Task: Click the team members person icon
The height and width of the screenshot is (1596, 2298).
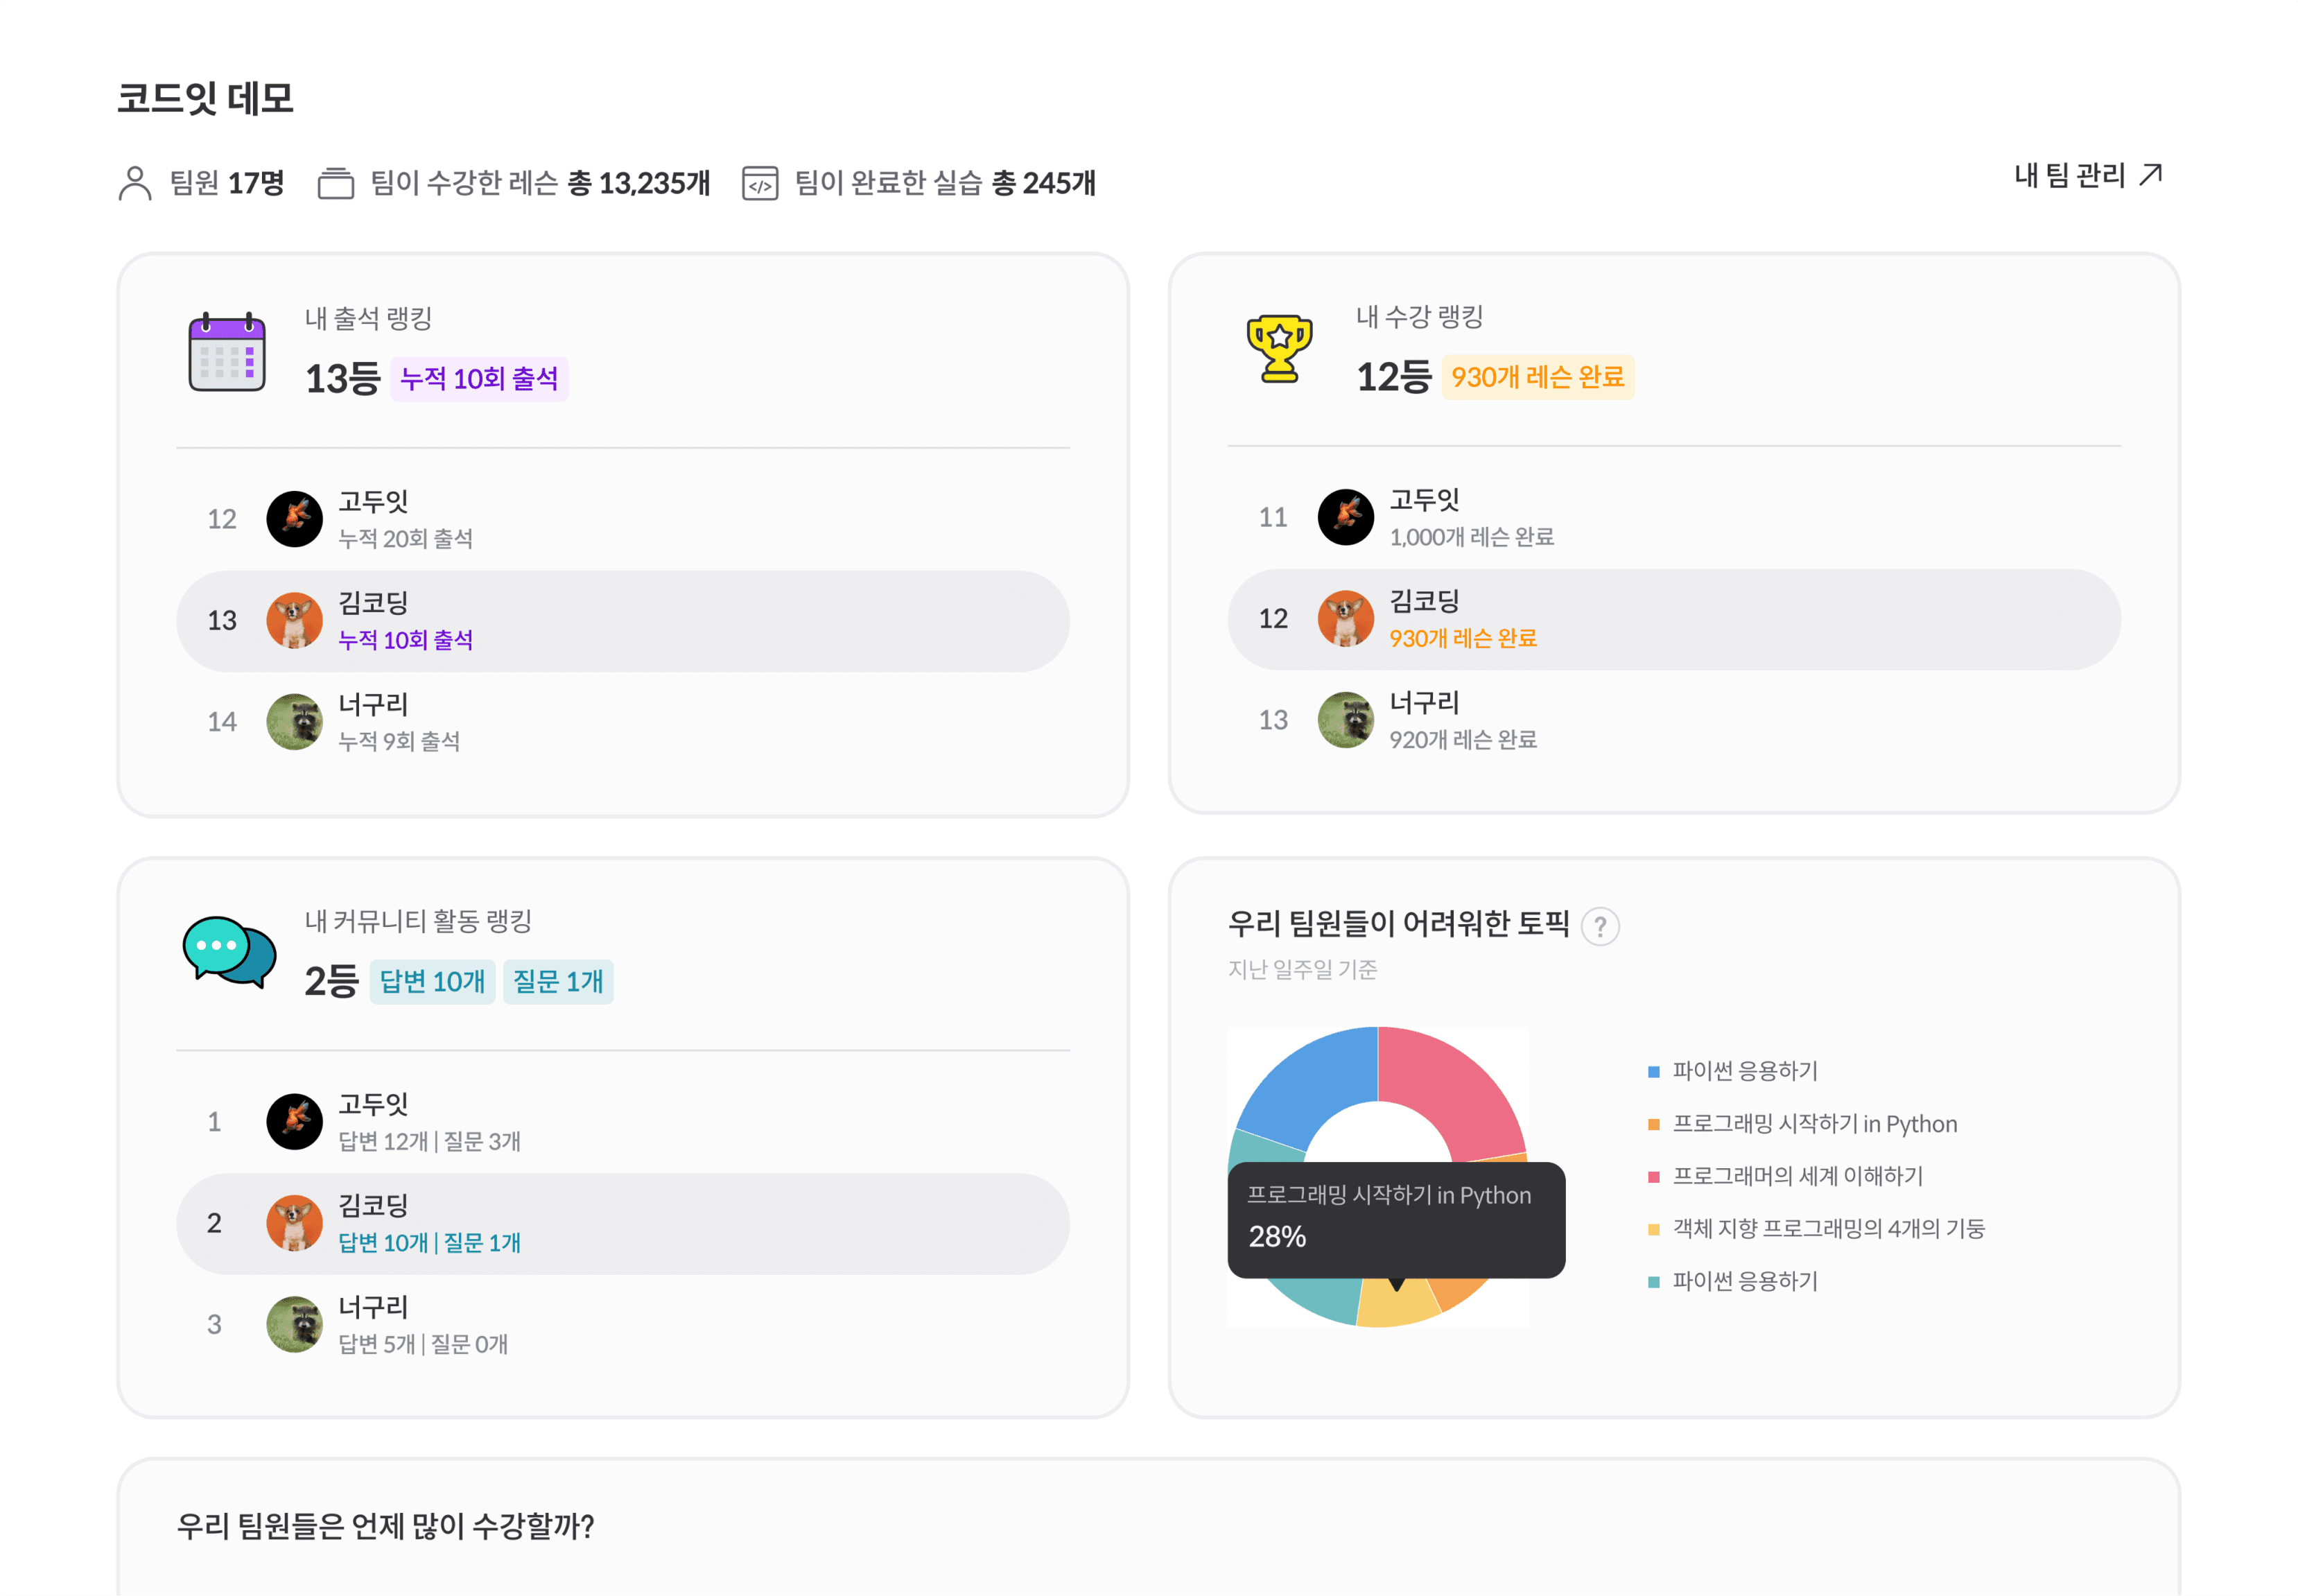Action: (135, 183)
